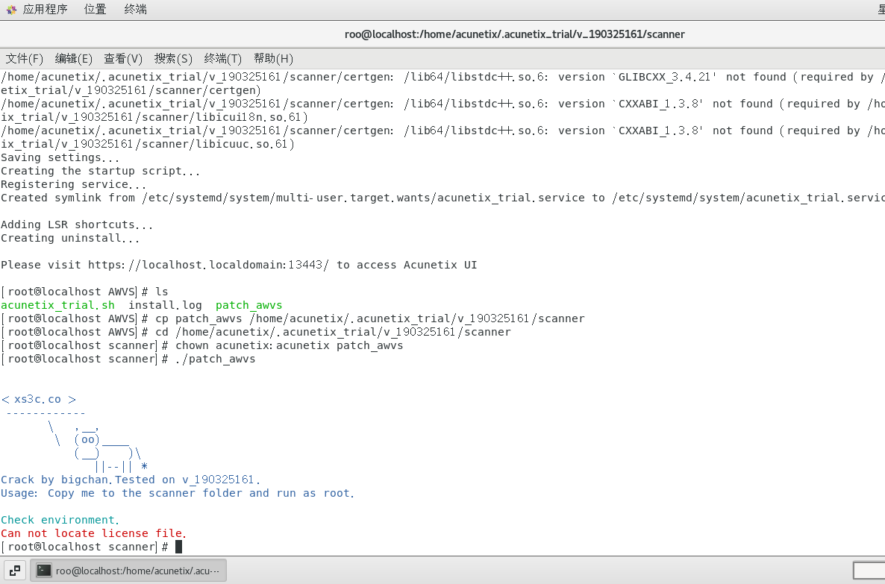
Task: Click the './patch_awvs' command line
Action: pyautogui.click(x=128, y=359)
